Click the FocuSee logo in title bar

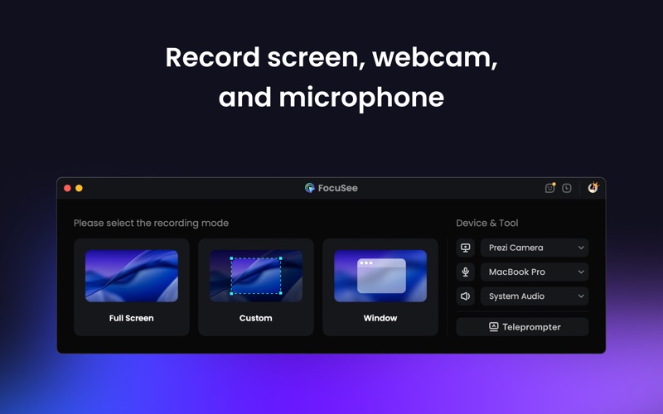pos(310,188)
